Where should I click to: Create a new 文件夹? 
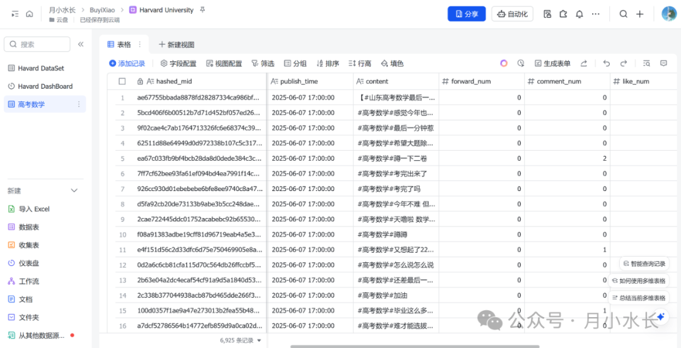coord(24,318)
